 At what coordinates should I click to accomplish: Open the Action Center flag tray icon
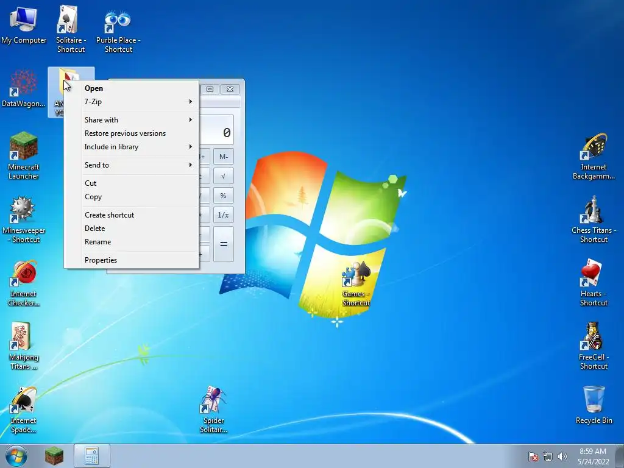(x=533, y=456)
